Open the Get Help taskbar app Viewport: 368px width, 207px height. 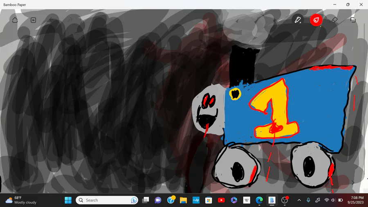tap(171, 200)
